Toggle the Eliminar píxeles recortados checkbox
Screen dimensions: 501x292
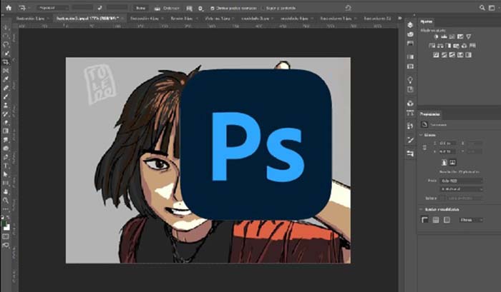(x=213, y=7)
